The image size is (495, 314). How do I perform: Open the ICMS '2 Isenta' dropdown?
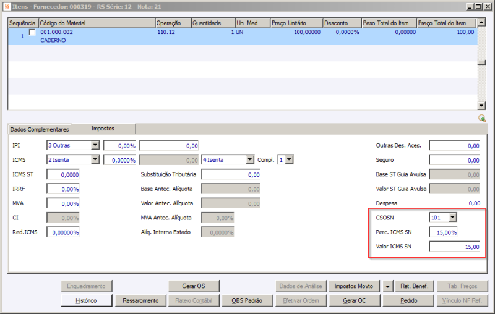tap(95, 160)
